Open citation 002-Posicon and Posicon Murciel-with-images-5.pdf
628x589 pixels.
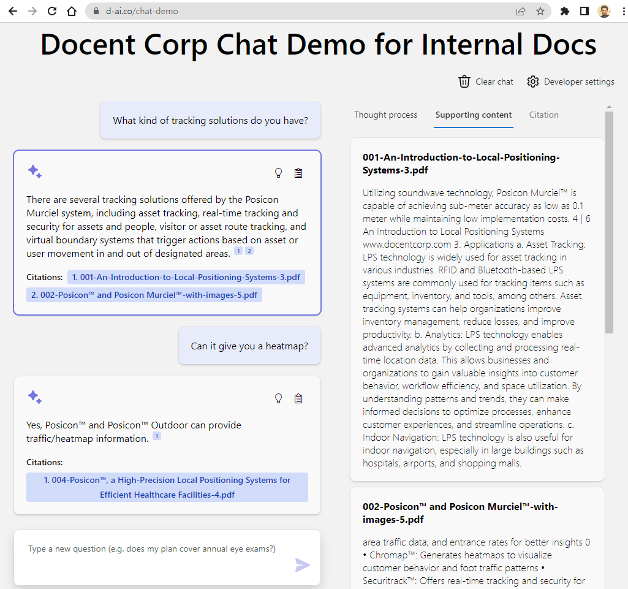[144, 295]
